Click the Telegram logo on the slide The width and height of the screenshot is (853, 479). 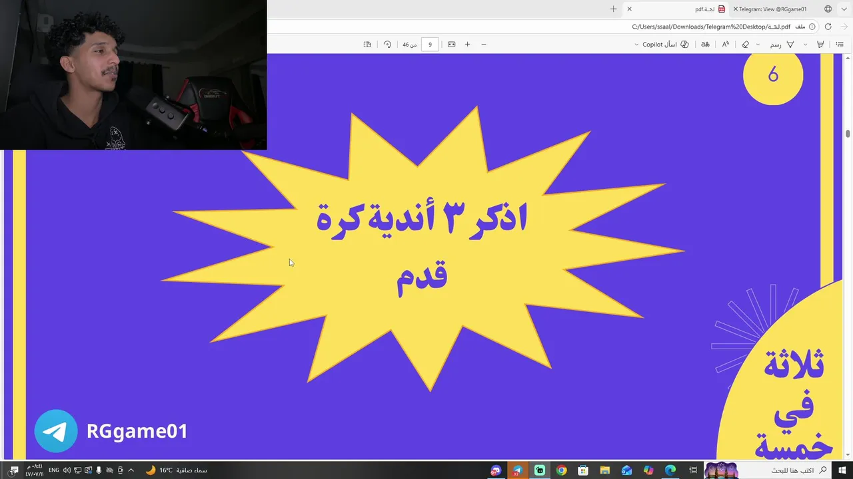(56, 431)
